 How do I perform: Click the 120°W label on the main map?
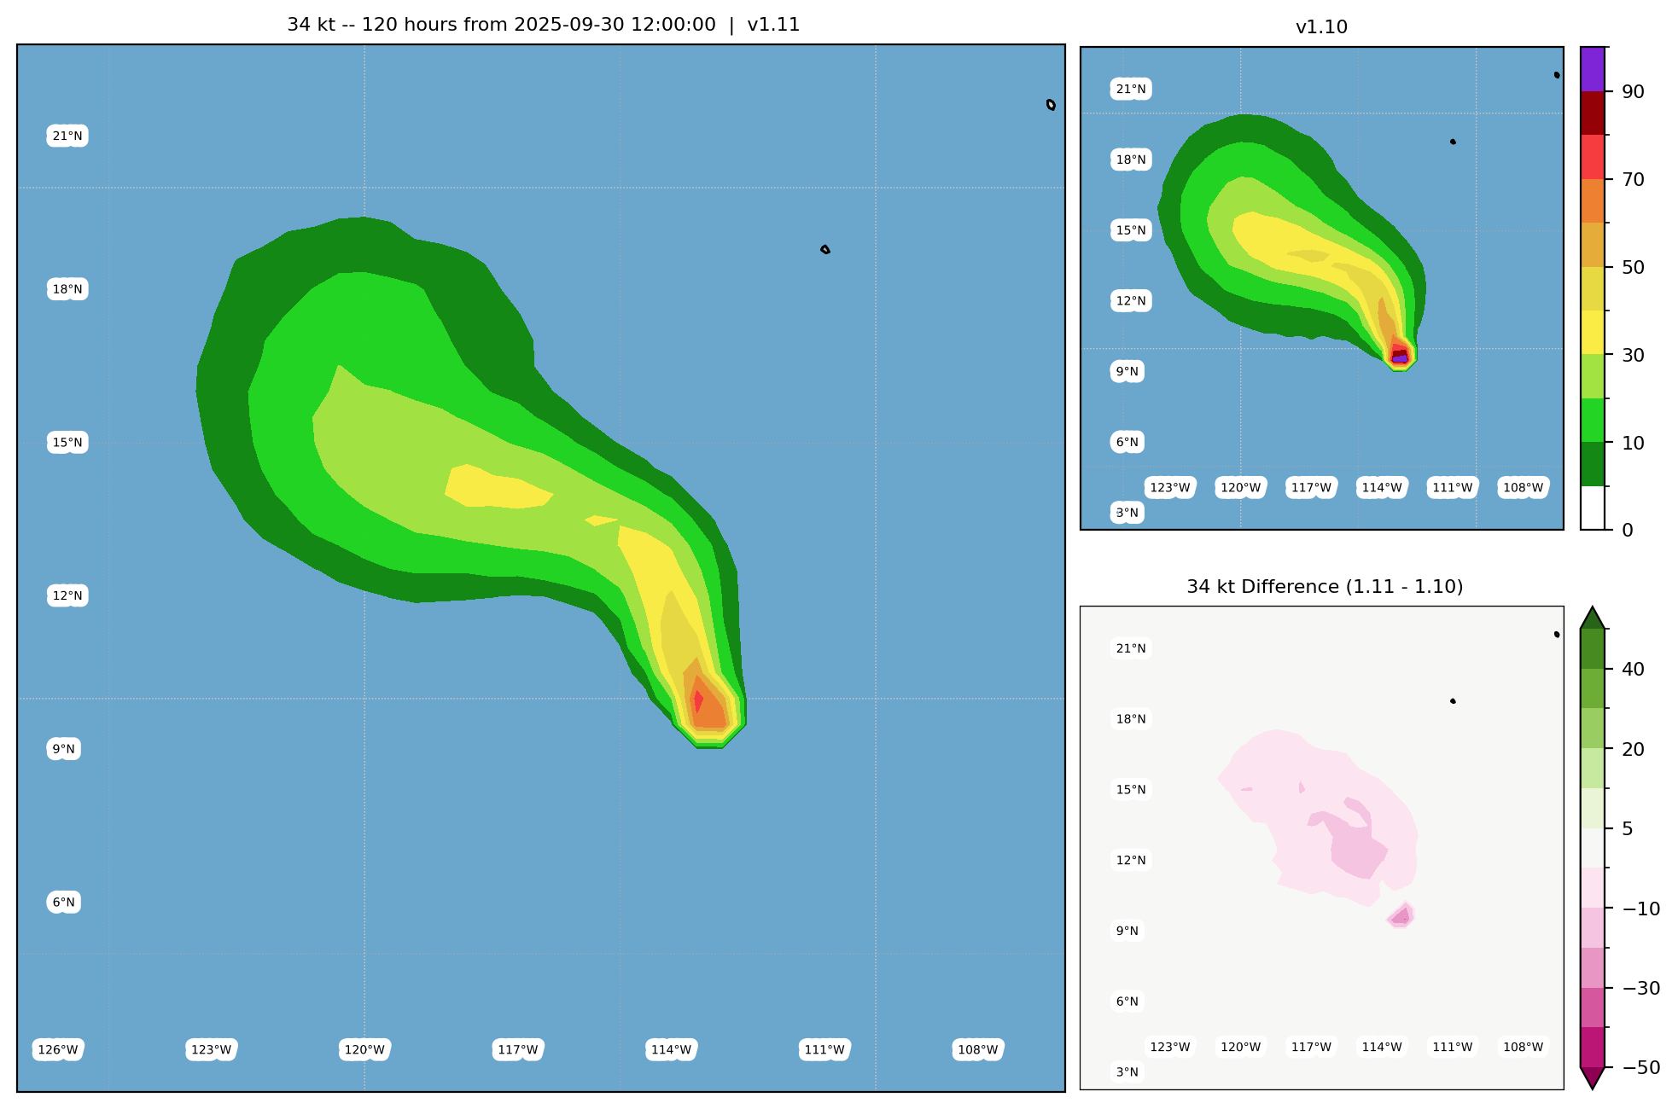pos(364,1049)
